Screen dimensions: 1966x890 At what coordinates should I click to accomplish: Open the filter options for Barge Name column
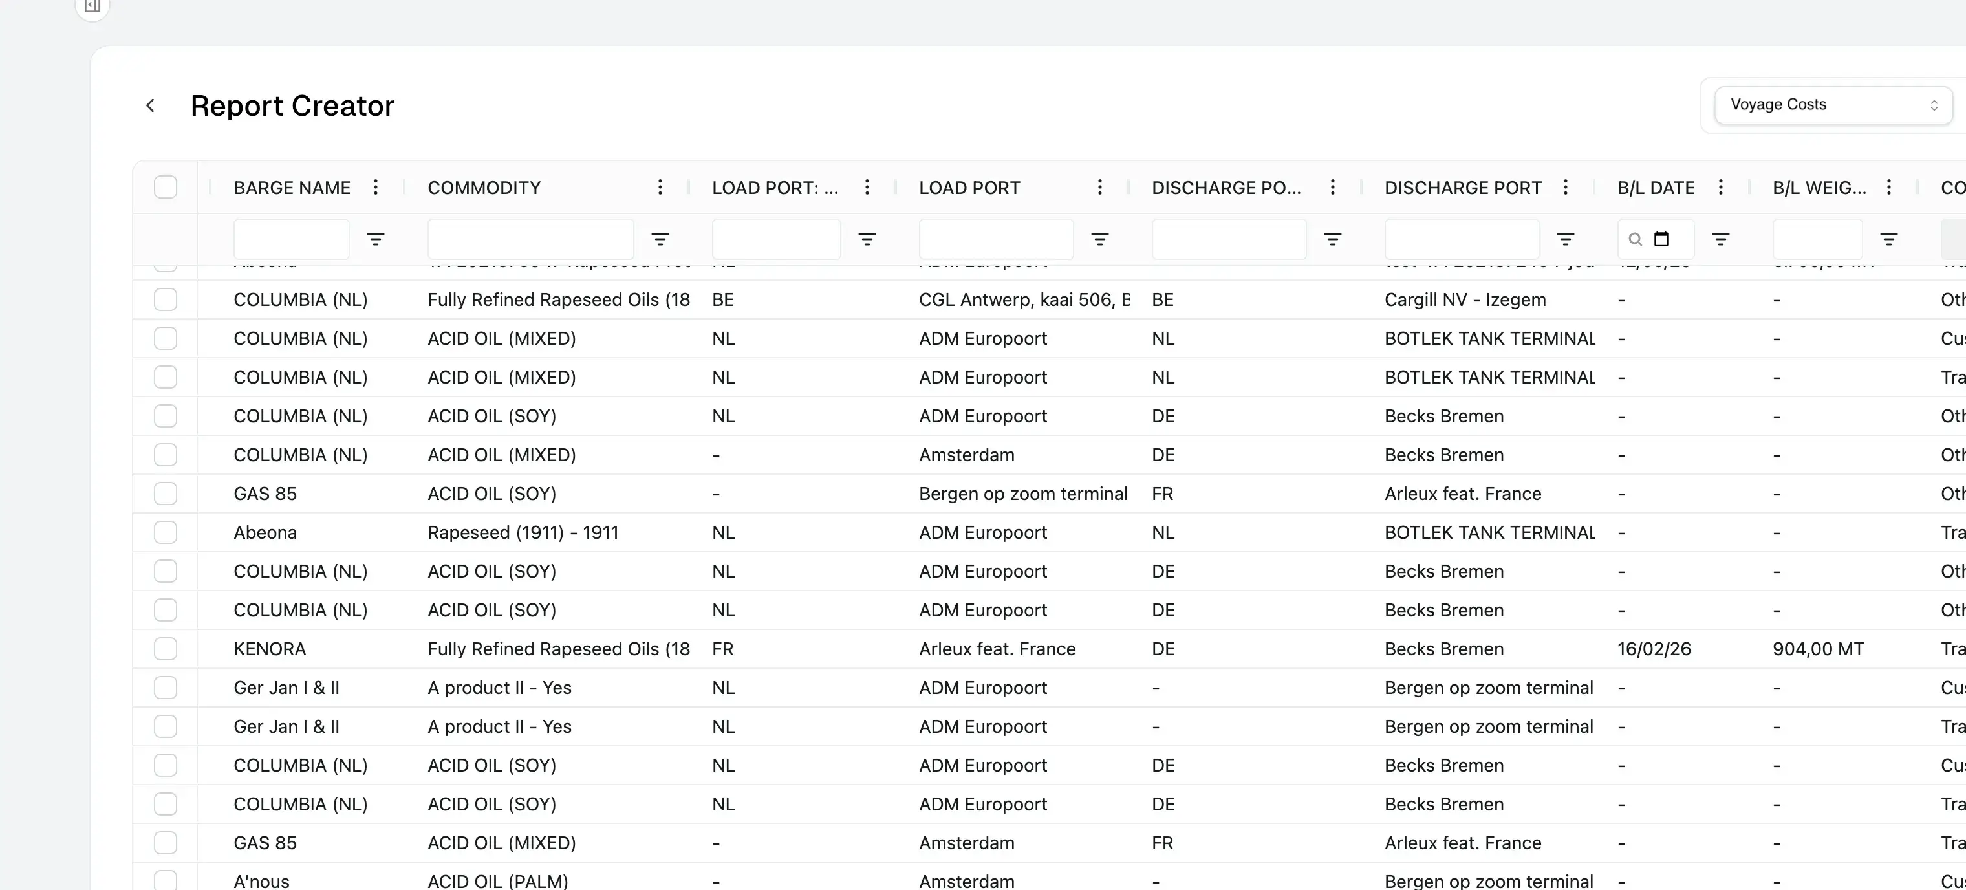(x=376, y=239)
